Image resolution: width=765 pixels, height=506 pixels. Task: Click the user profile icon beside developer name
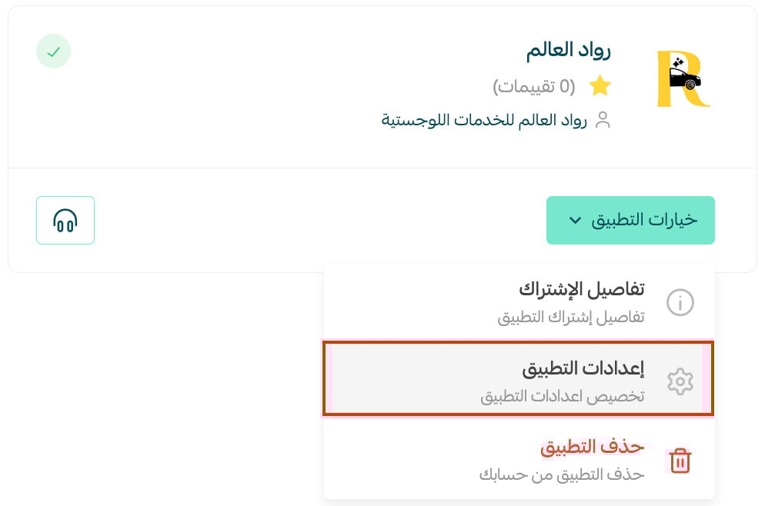point(603,120)
